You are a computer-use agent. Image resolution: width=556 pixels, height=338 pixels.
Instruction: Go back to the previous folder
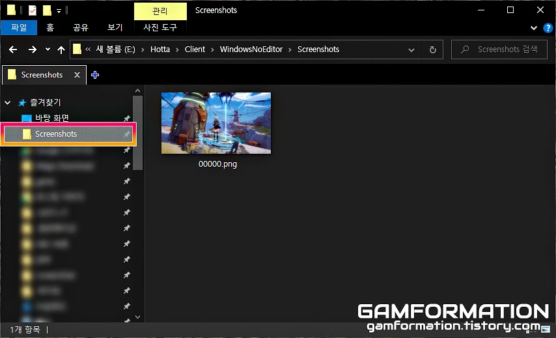coord(13,49)
